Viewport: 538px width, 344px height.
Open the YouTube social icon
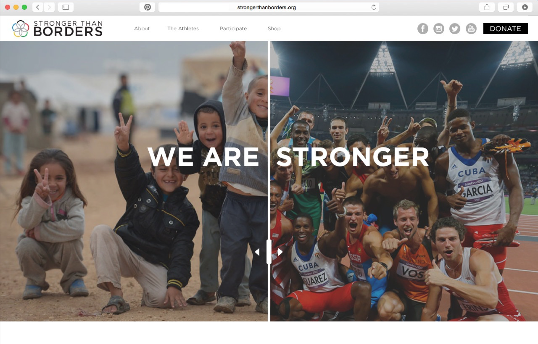[471, 28]
